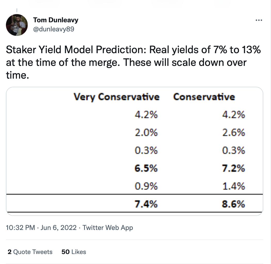
Task: Open the staker yield table image
Action: pos(134,151)
